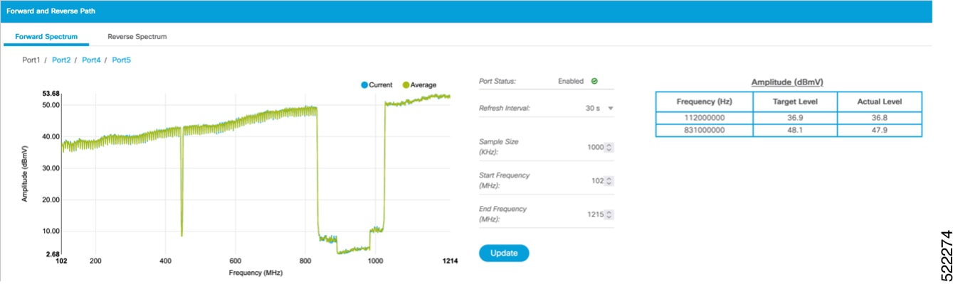The width and height of the screenshot is (953, 284).
Task: Click the Sample Size value field
Action: 595,147
